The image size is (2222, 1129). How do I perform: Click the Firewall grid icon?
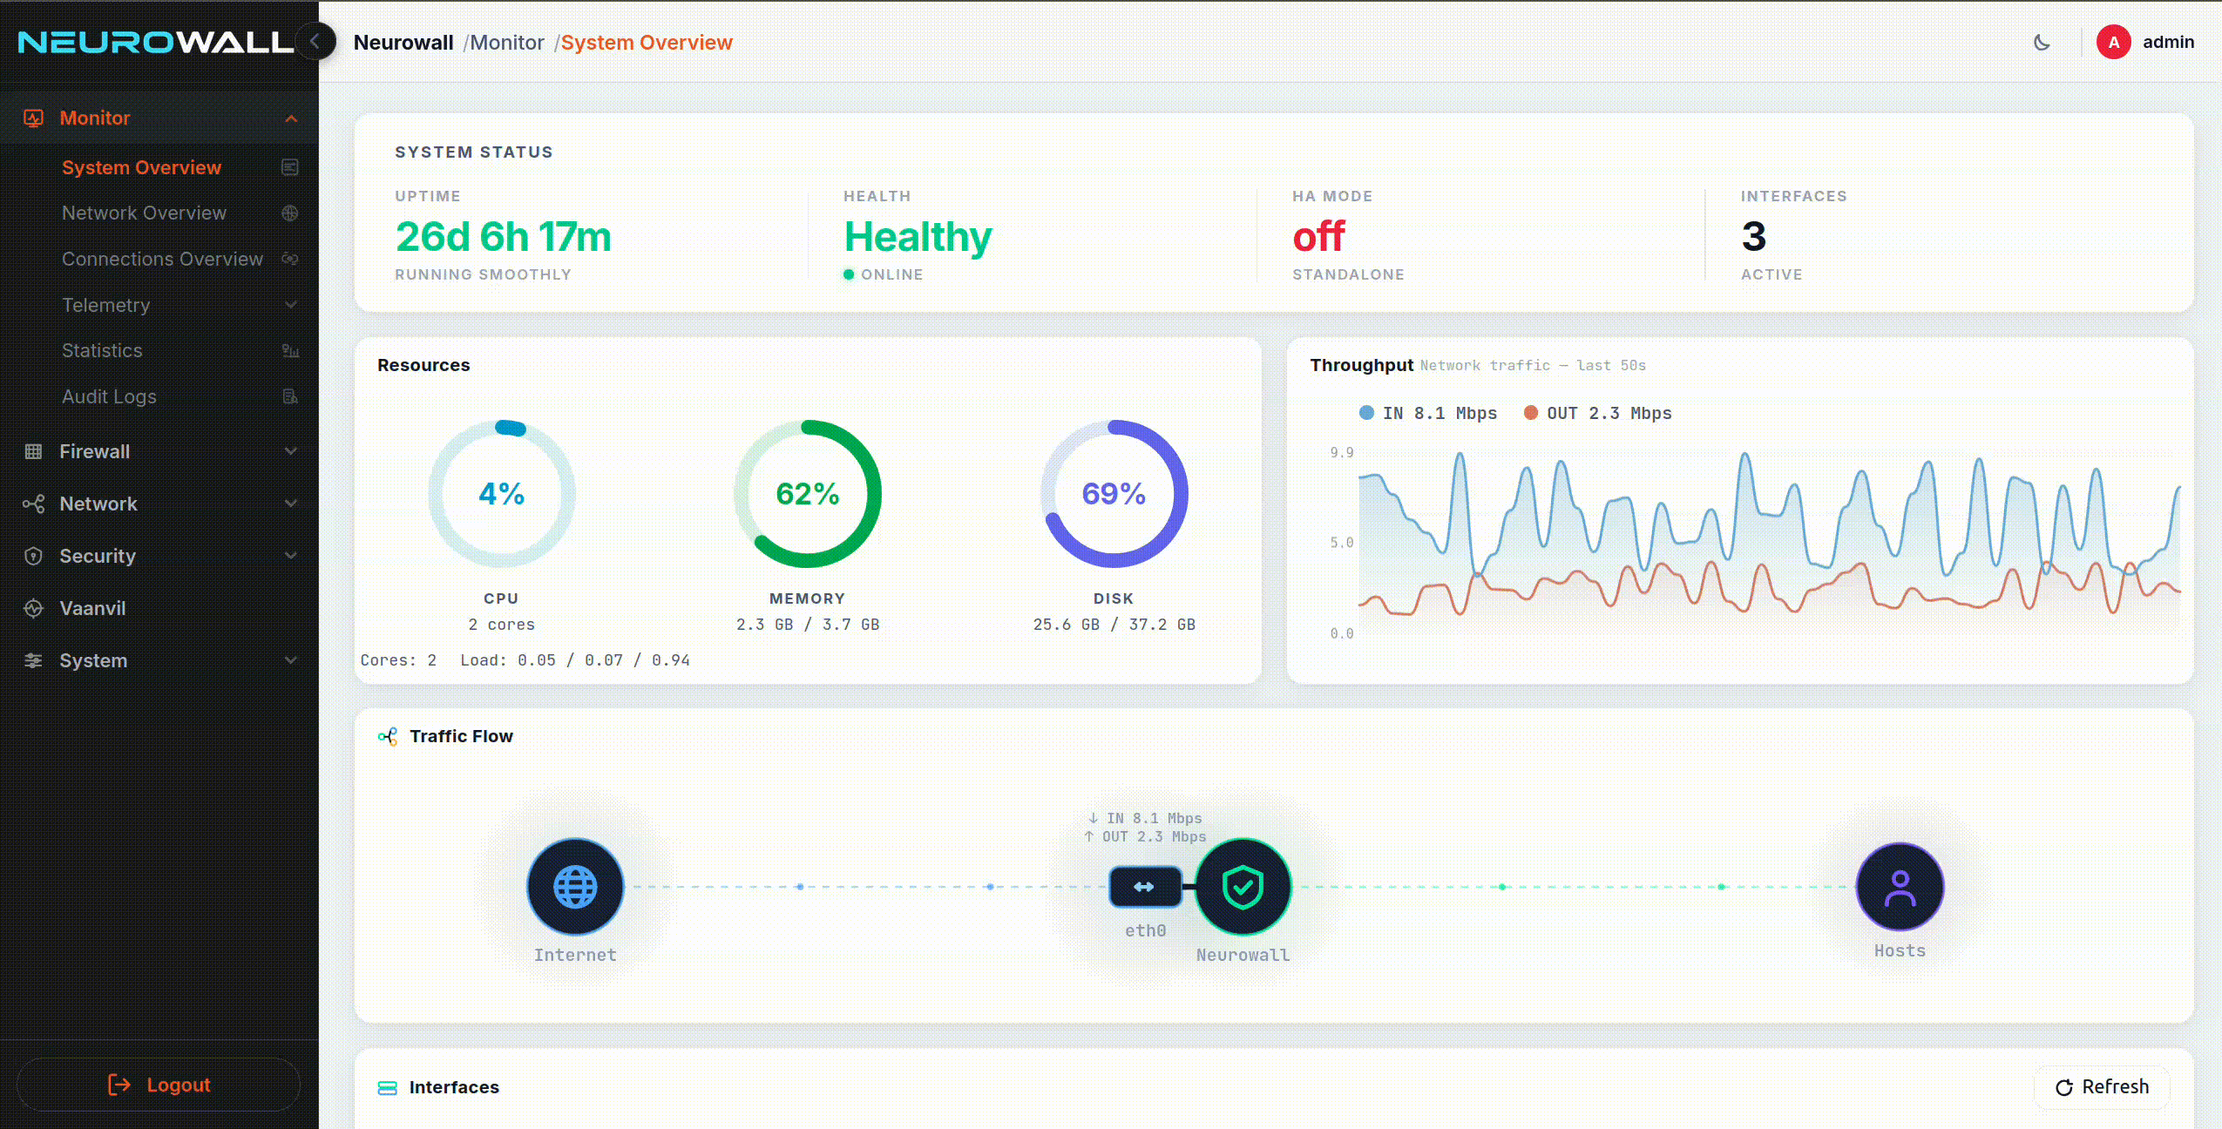tap(33, 451)
